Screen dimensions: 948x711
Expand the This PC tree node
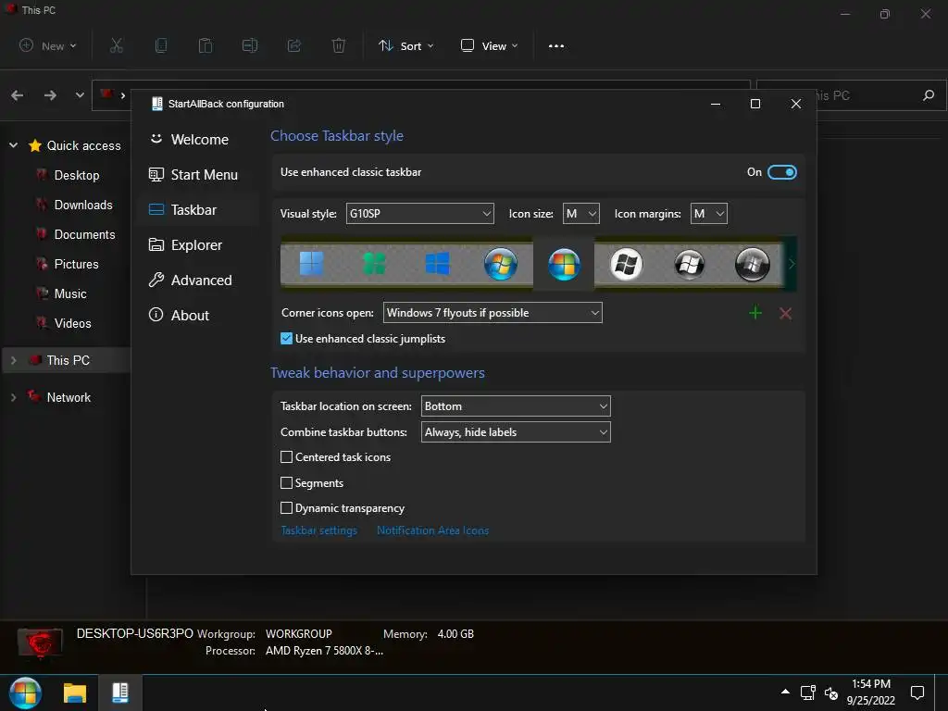point(13,360)
